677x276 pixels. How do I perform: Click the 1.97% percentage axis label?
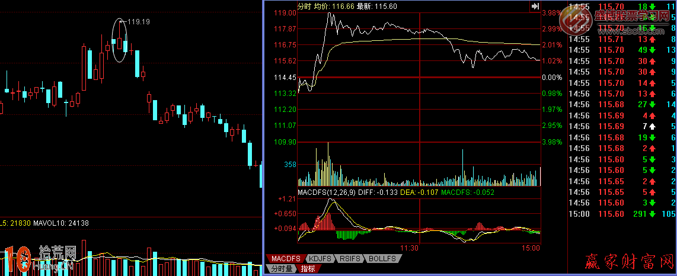click(x=553, y=110)
